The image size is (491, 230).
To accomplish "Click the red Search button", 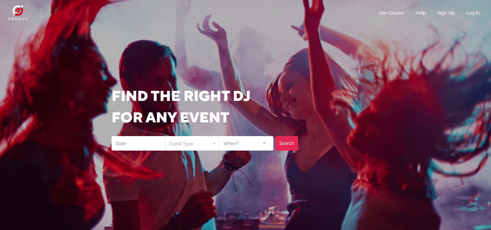I will click(x=287, y=143).
